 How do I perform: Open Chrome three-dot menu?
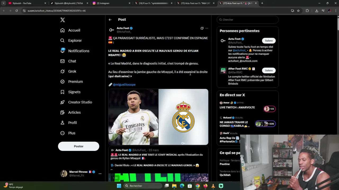point(336,11)
